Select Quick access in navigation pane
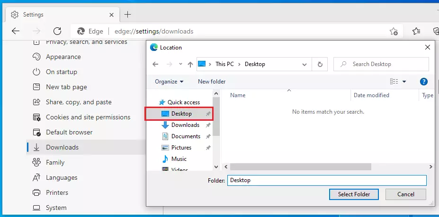 [x=184, y=102]
